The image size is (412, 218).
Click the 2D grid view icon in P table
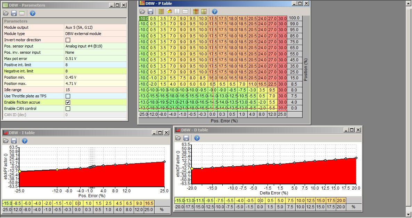161,11
